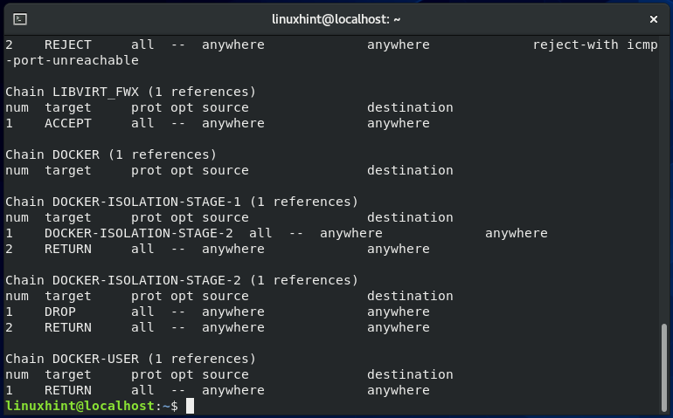Close the linuxhint@localhost terminal window

tap(653, 19)
